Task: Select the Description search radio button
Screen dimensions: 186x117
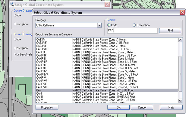Action: pyautogui.click(x=134, y=25)
